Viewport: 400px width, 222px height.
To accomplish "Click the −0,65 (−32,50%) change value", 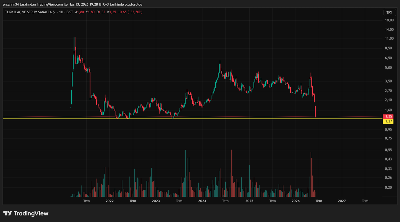I will pyautogui.click(x=131, y=12).
